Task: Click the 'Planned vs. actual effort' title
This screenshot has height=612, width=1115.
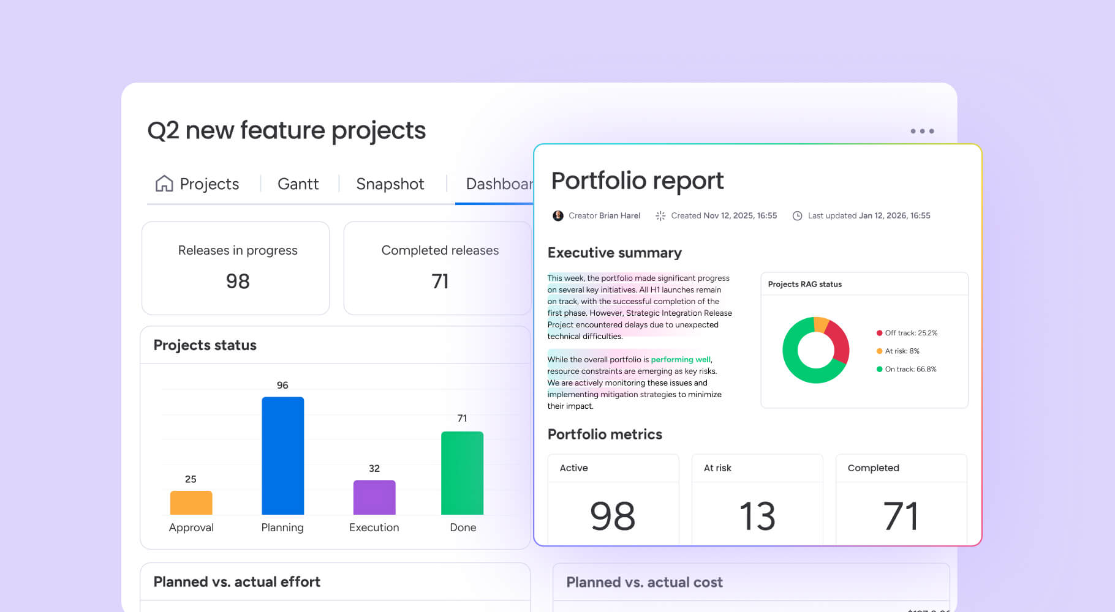Action: pos(236,582)
